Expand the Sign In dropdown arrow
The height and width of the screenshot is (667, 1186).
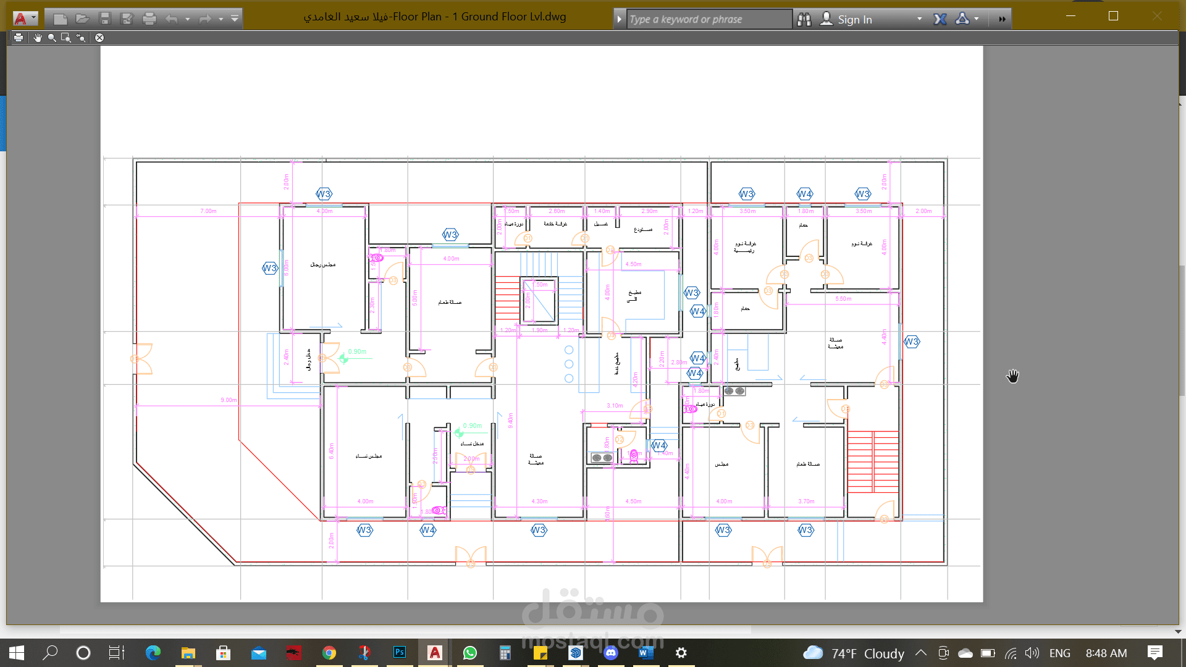pyautogui.click(x=920, y=19)
